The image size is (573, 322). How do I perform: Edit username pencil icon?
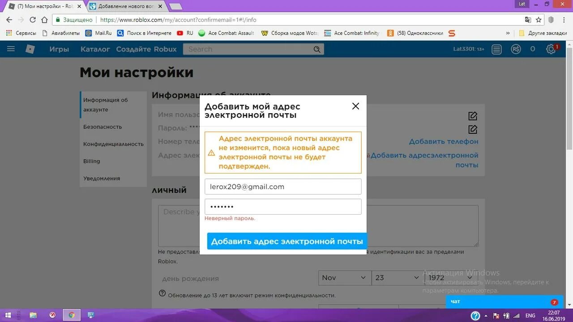pyautogui.click(x=473, y=116)
